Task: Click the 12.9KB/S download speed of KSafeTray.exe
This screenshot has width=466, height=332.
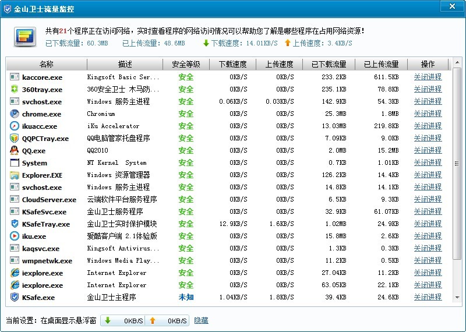Action: coord(234,224)
